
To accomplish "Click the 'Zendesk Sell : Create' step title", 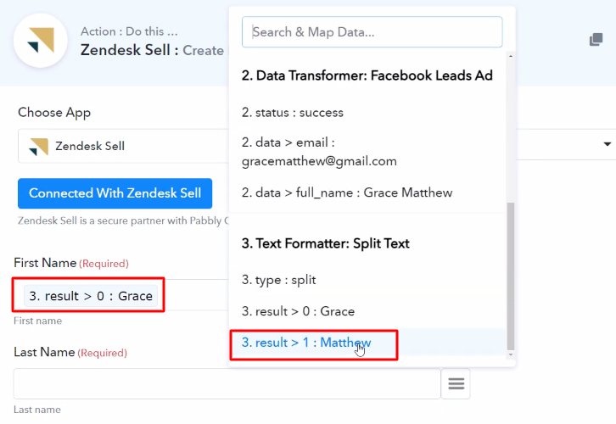I will click(x=152, y=50).
